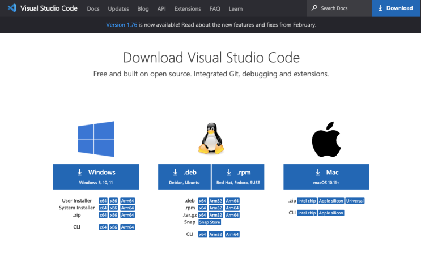This screenshot has height=254, width=421.
Task: Click the Search Docs input field
Action: 339,8
